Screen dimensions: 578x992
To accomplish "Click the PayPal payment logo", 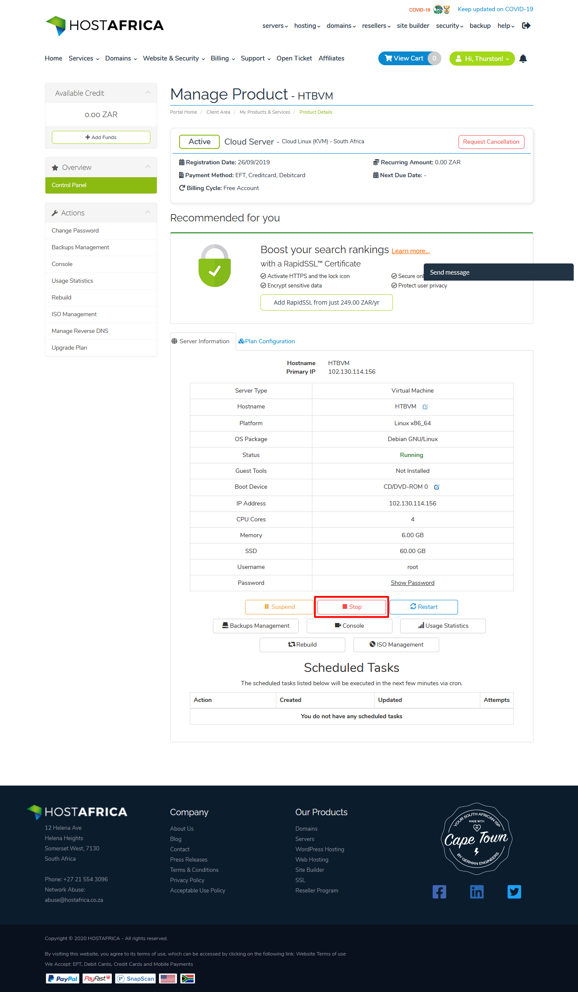I will [63, 979].
